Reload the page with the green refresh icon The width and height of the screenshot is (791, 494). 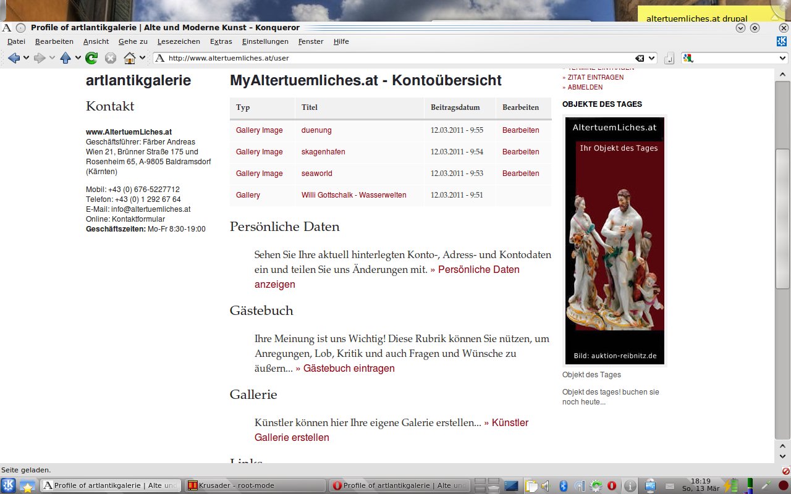click(91, 58)
